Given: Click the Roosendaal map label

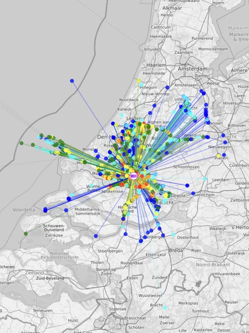Looking at the screenshot, I should tap(132, 263).
